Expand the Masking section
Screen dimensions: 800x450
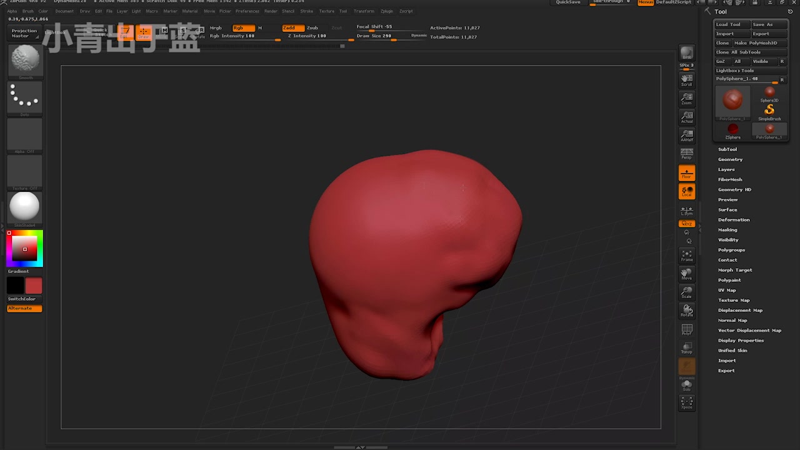(x=727, y=229)
